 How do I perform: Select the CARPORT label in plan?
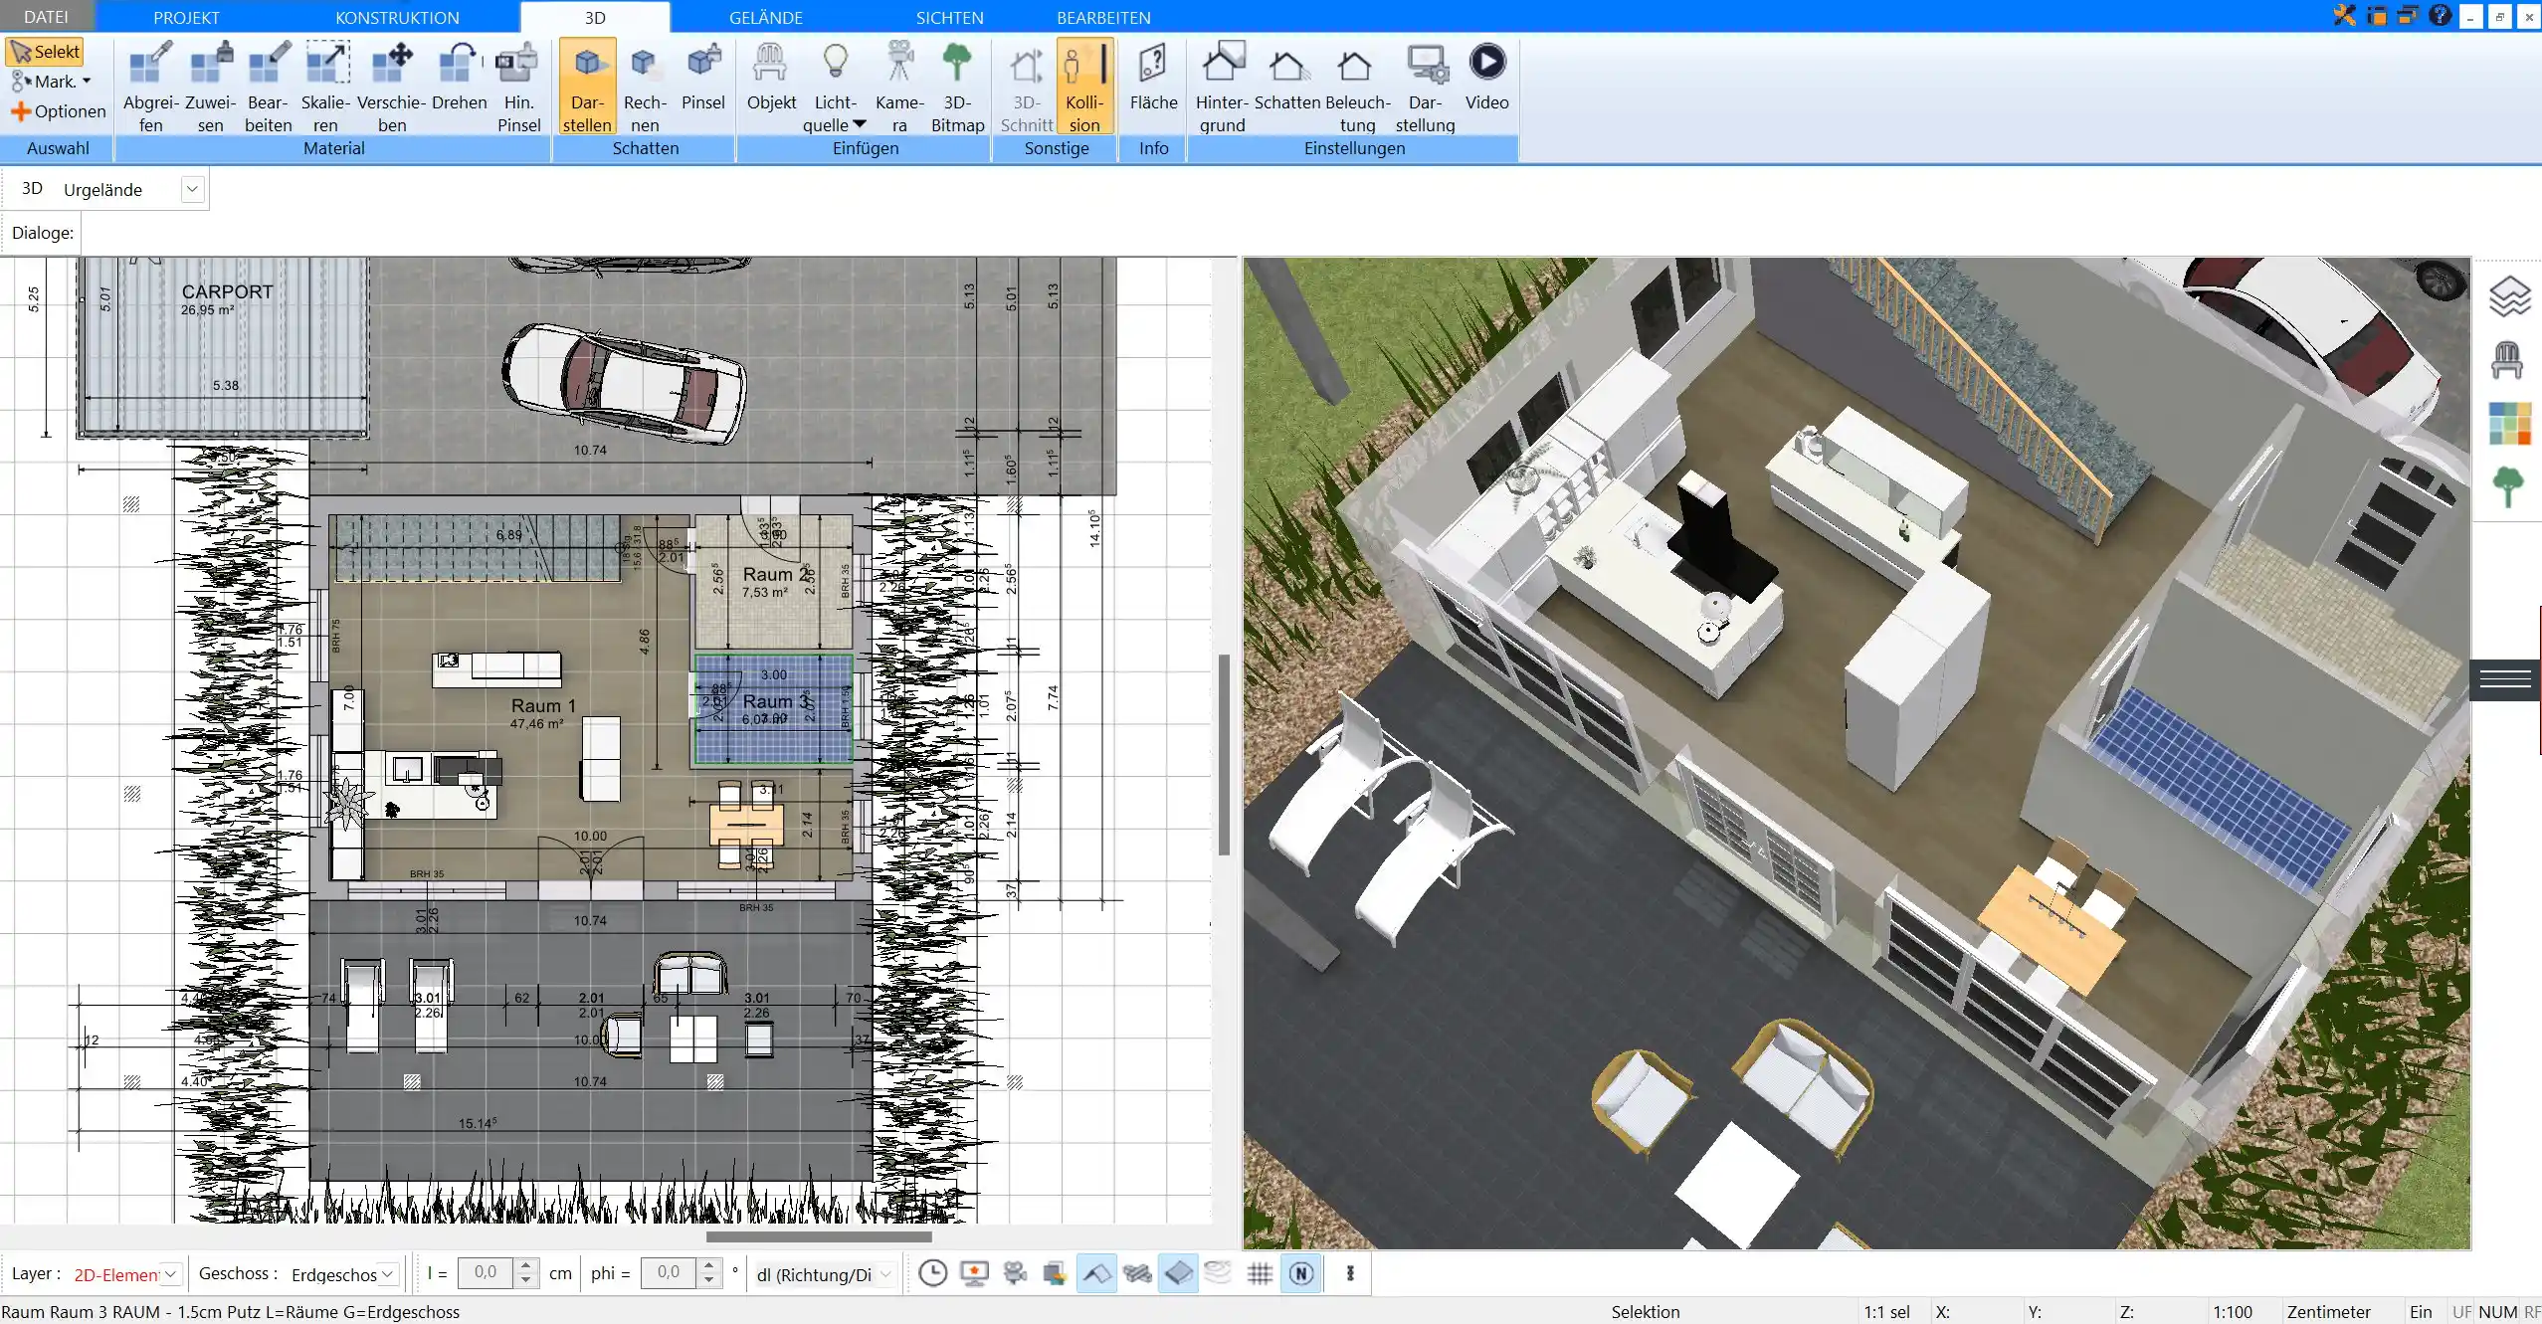point(227,291)
